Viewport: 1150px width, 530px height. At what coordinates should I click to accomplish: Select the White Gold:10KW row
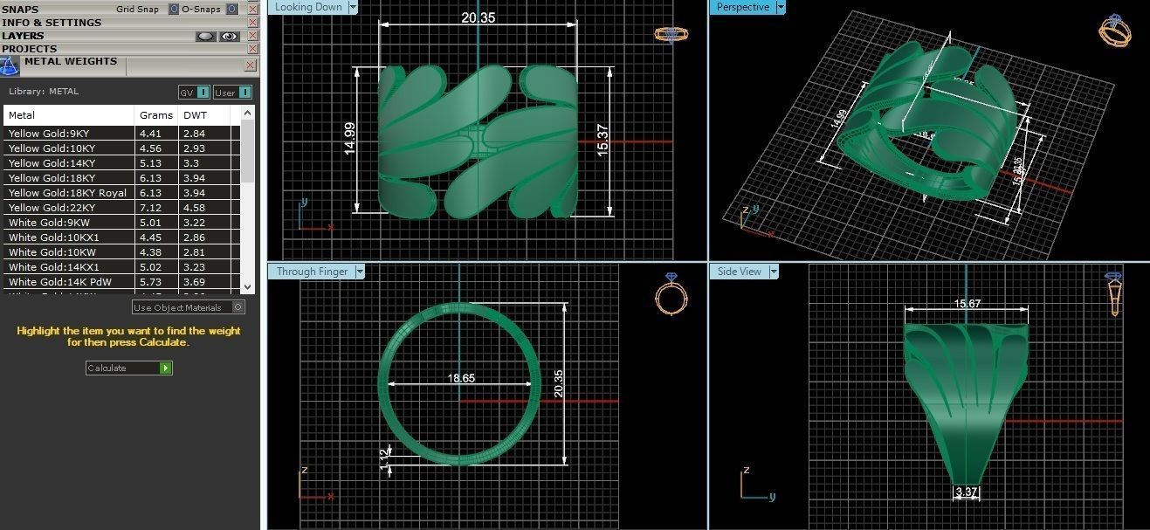[x=122, y=252]
